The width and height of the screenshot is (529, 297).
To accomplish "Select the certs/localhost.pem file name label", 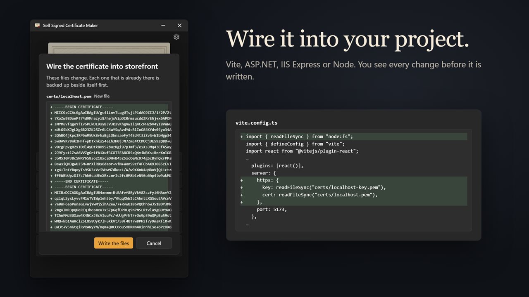I will tap(69, 96).
